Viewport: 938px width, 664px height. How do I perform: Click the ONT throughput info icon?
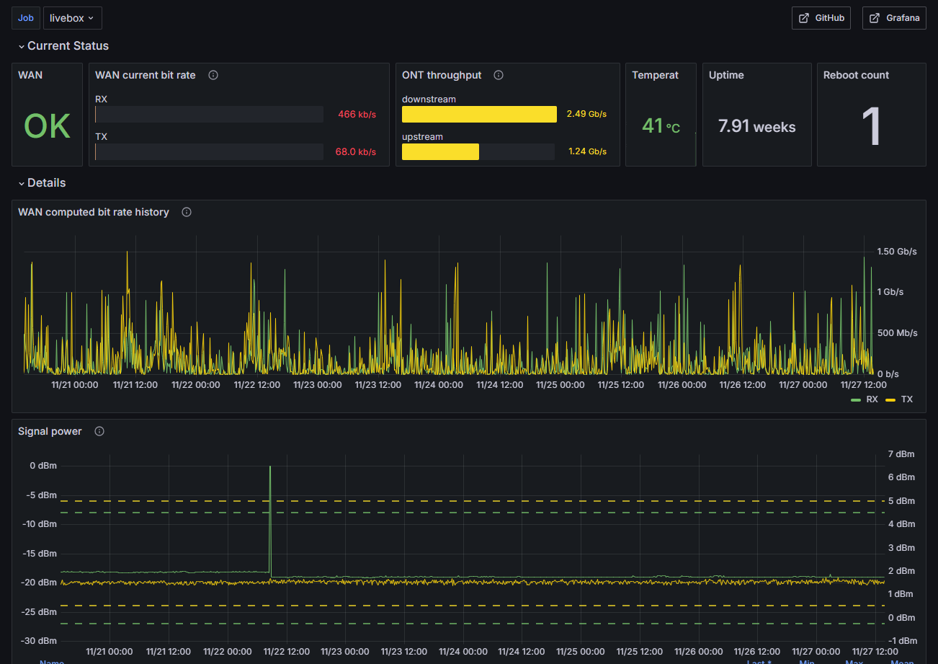[499, 75]
